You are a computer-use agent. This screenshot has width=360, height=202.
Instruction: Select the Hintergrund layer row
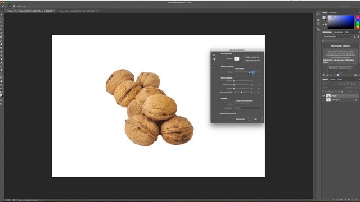340,100
